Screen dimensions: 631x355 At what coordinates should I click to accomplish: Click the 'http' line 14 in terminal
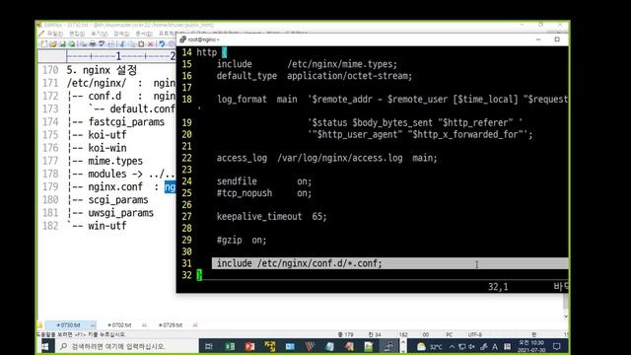(x=212, y=52)
